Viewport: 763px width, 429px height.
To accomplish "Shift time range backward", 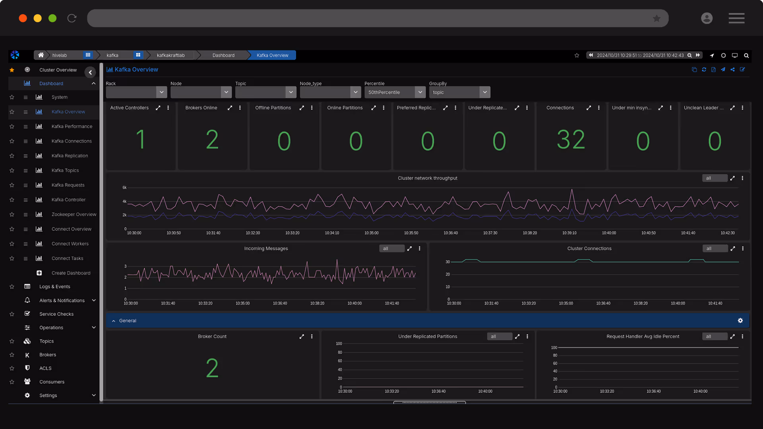I will (x=591, y=55).
